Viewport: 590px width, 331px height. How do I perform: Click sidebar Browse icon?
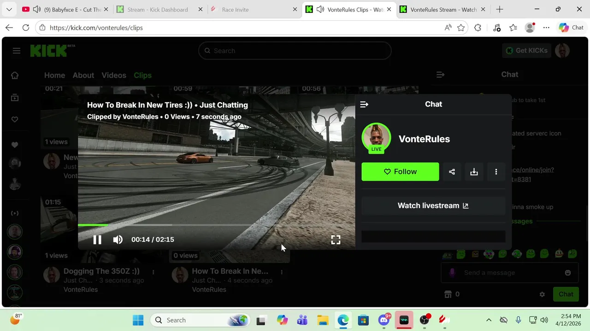tap(15, 97)
